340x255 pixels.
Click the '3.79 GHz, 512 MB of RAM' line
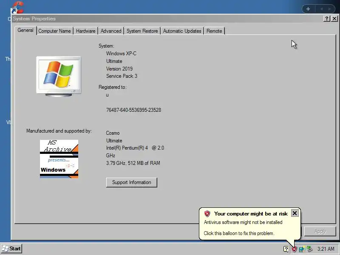coord(133,163)
